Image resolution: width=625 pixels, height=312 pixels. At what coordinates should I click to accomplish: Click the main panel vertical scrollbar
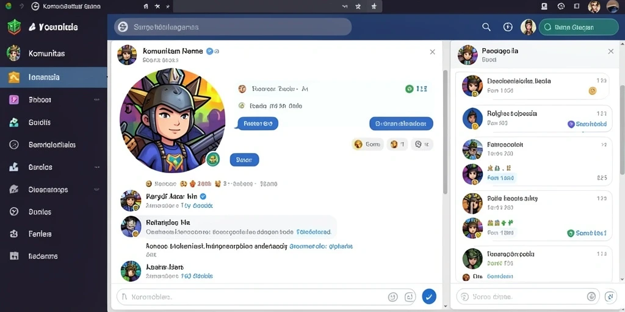(445, 132)
